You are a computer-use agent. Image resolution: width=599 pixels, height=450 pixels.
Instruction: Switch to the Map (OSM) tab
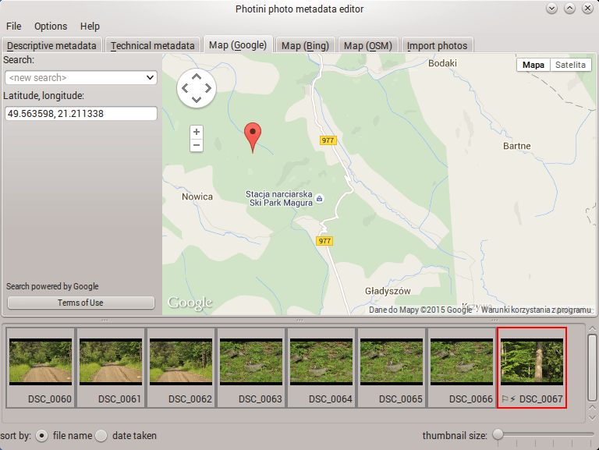[x=368, y=45]
